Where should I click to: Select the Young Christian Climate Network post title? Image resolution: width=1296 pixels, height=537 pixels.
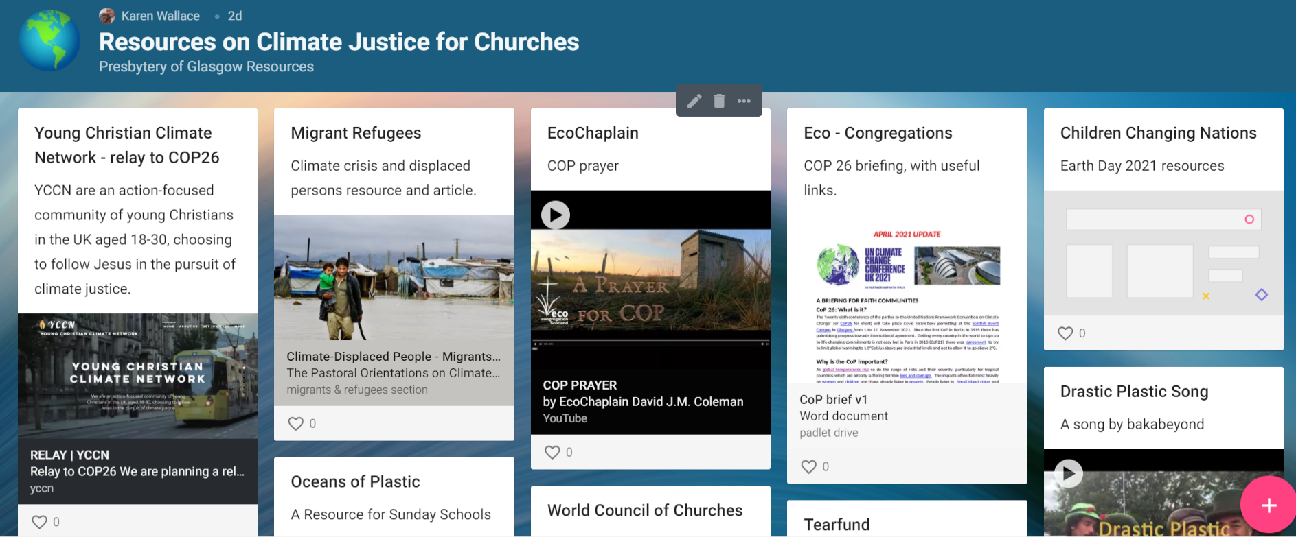pos(127,145)
